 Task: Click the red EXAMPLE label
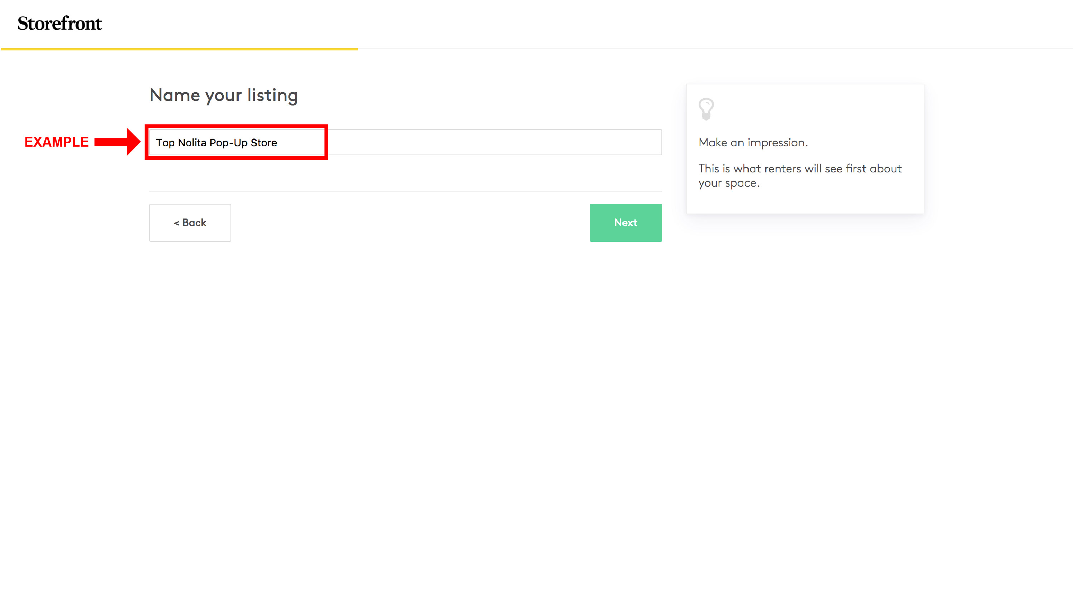pyautogui.click(x=57, y=142)
